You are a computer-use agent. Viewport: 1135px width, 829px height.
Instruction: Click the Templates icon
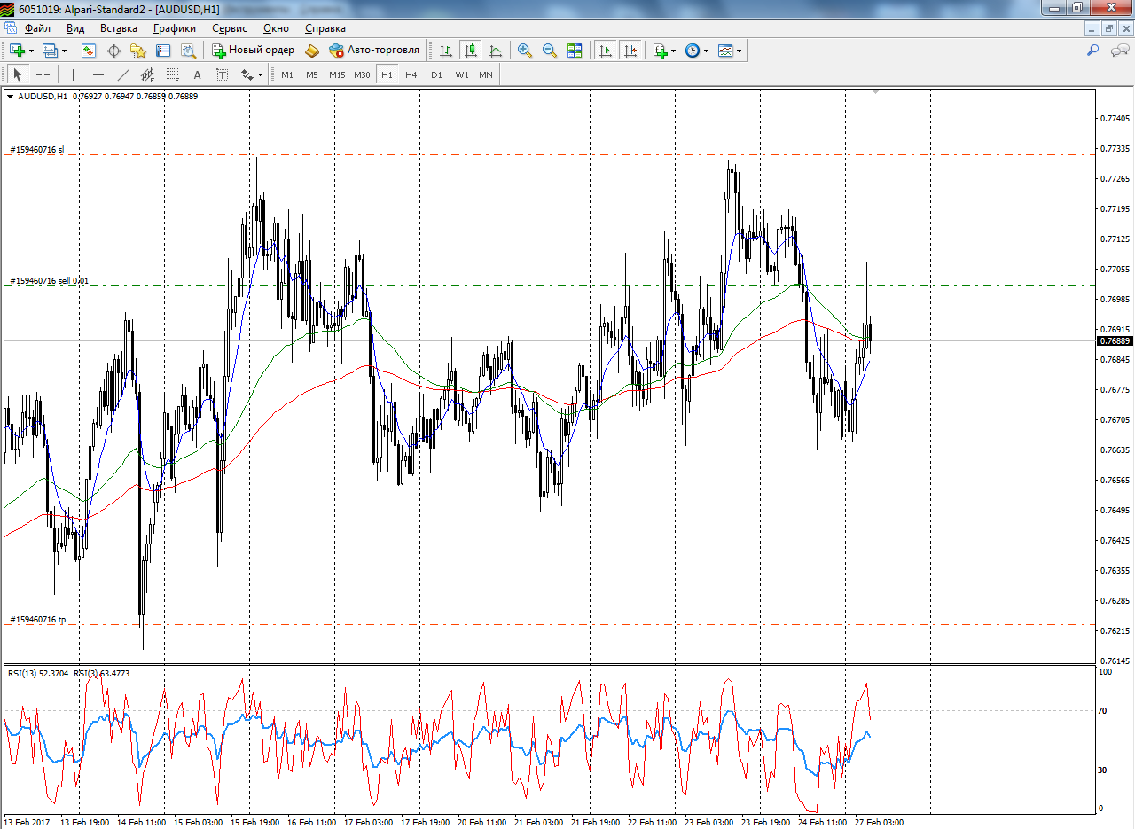tap(725, 51)
